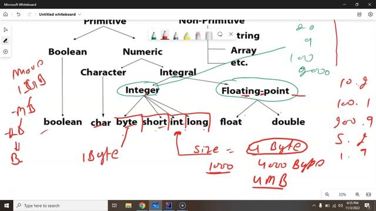This screenshot has height=211, width=376.
Task: Click the 'Numeric' heading text
Action: coord(142,52)
